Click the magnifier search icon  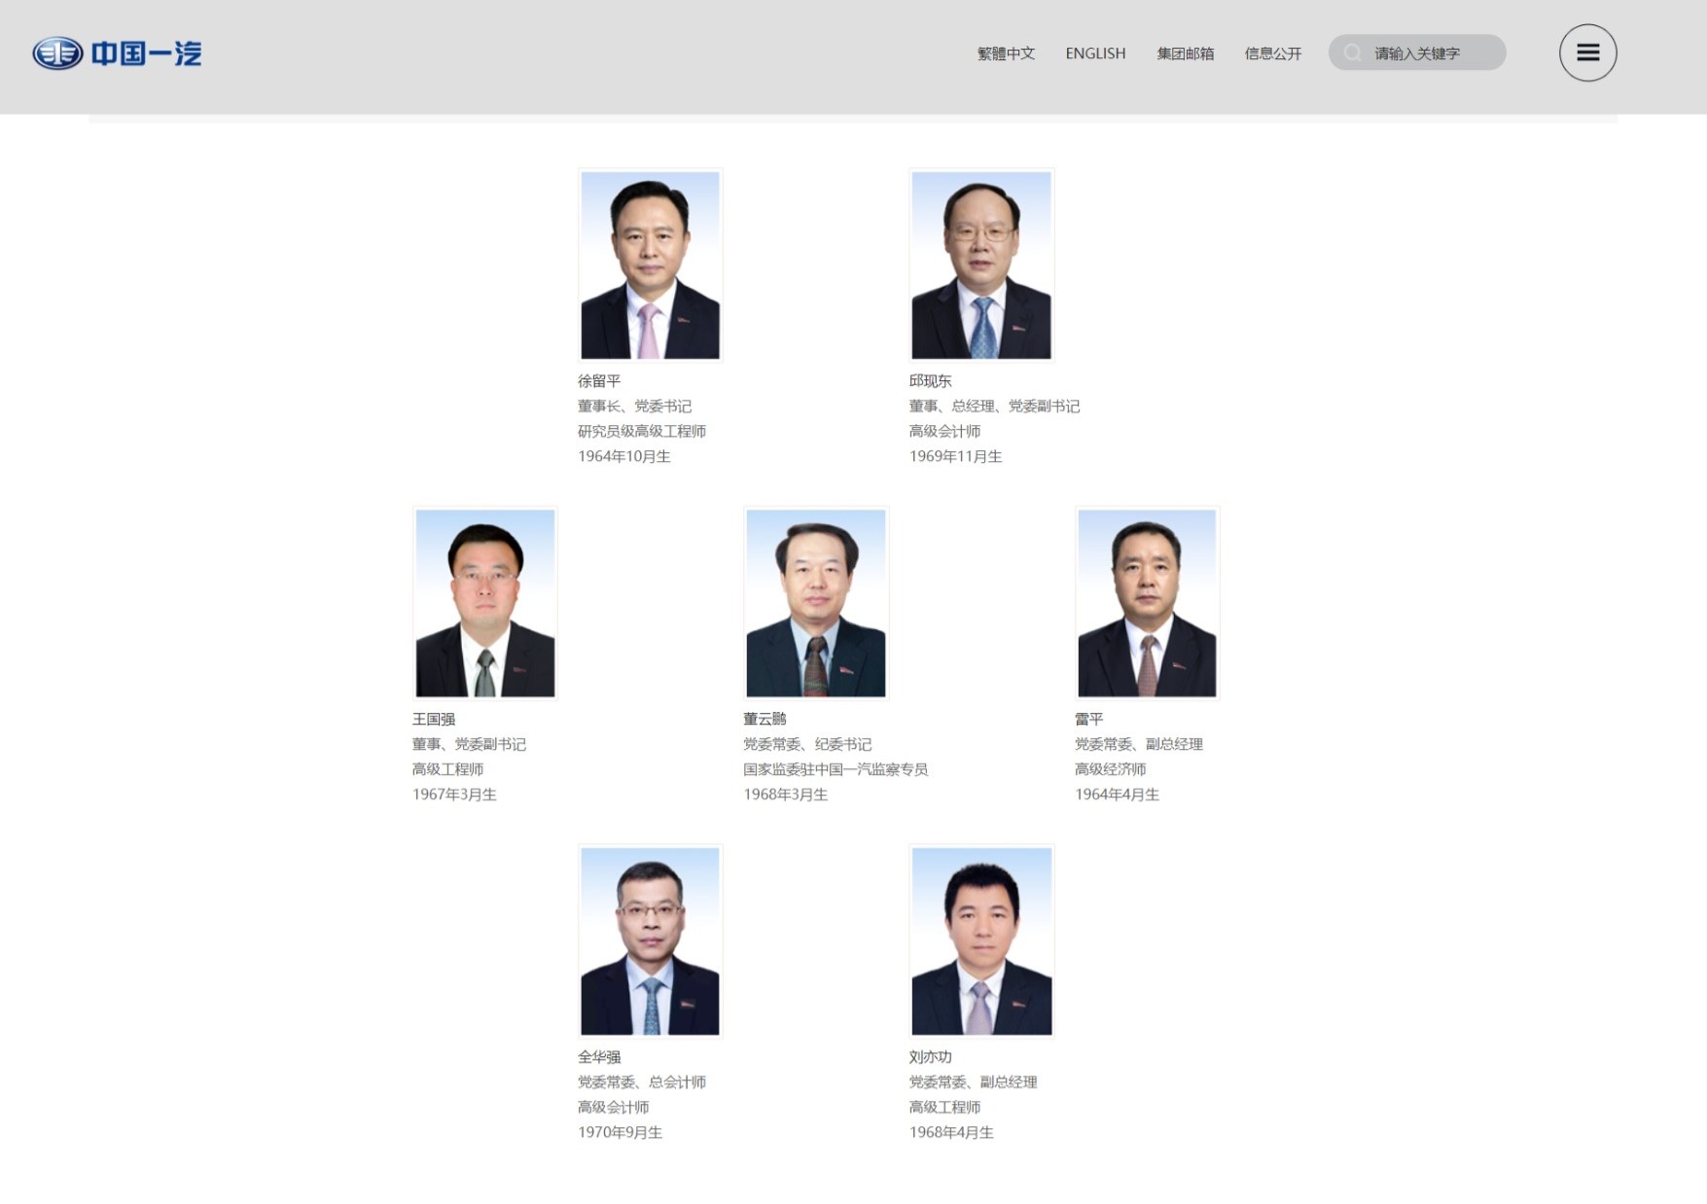pos(1352,53)
